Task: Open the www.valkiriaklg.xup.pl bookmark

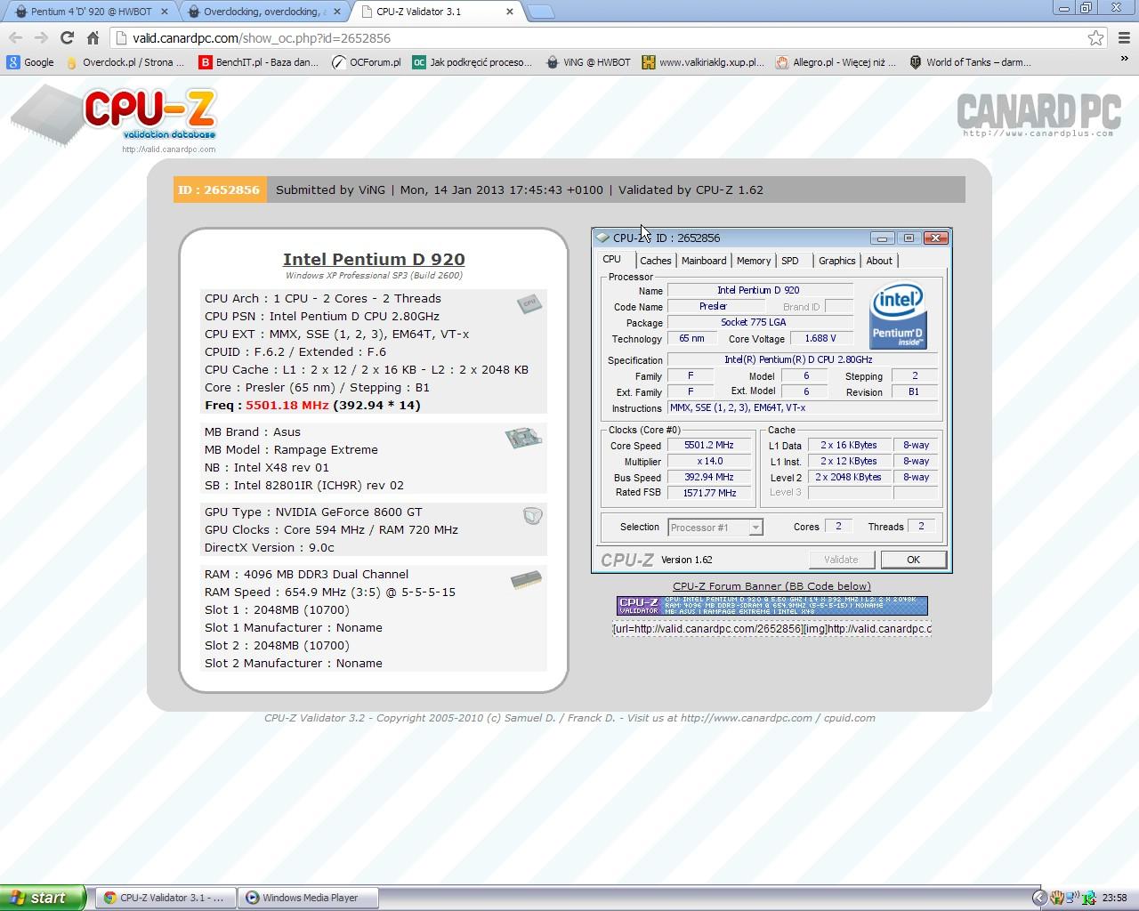Action: coord(703,62)
